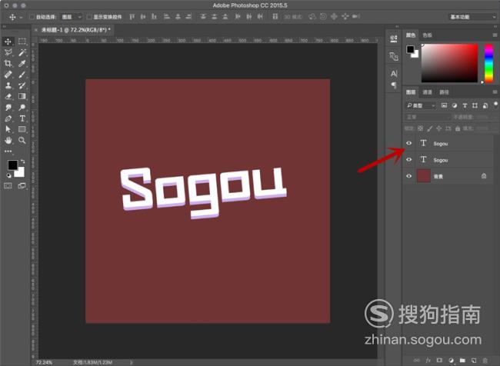
Task: Create a new fill or adjustment layer
Action: (x=451, y=361)
